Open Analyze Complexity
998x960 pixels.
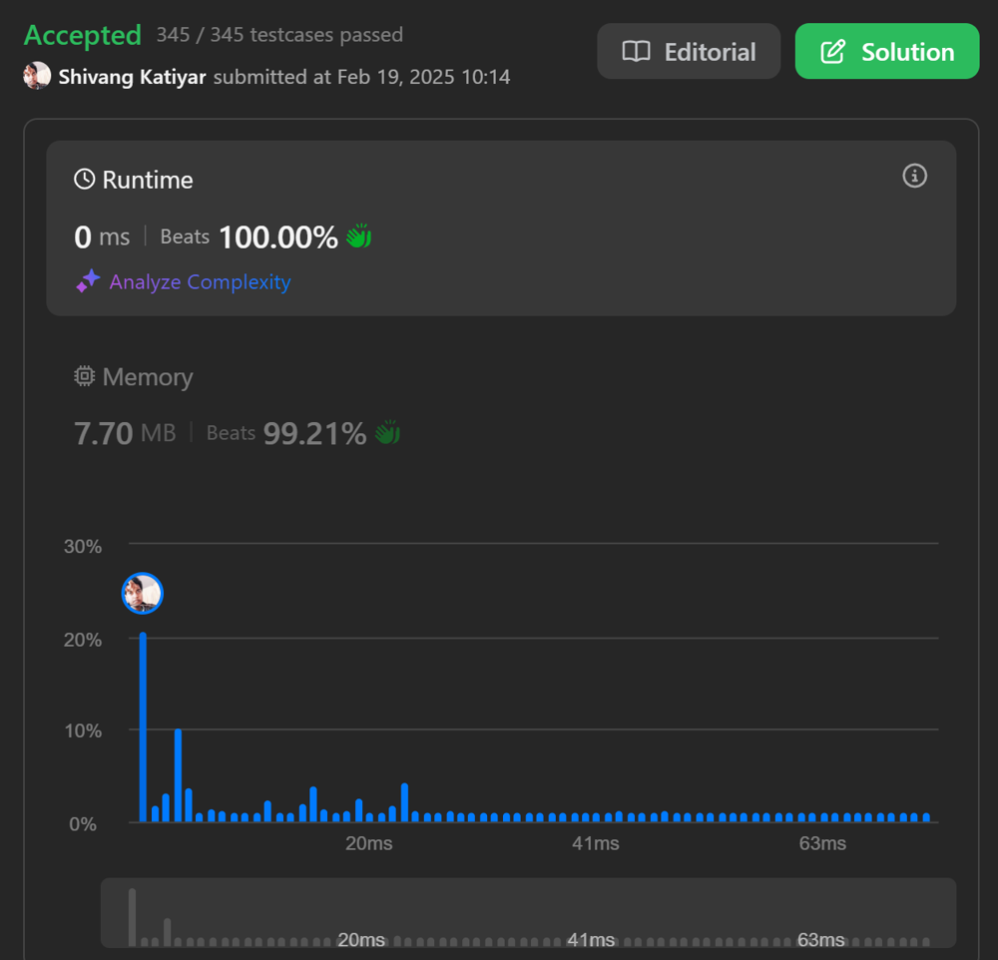click(x=200, y=281)
